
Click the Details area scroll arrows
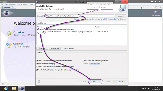[126, 56]
